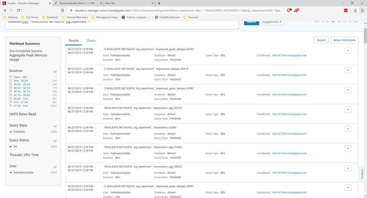The width and height of the screenshot is (367, 198).
Task: Remove the FINISHED query state filter
Action: (x=11, y=132)
